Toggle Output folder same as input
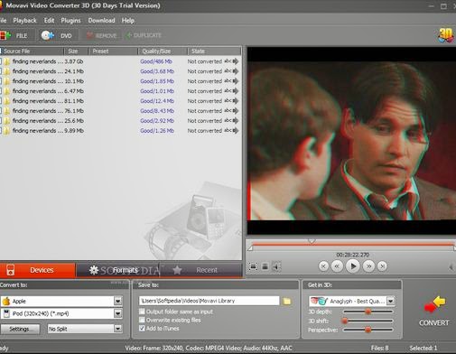The width and height of the screenshot is (456, 354). click(142, 312)
